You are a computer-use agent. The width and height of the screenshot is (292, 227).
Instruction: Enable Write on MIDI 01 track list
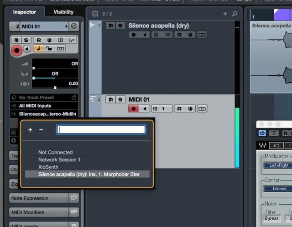point(190,108)
